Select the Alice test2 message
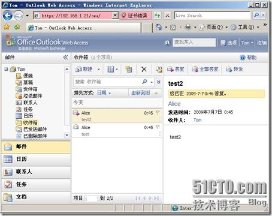Screen dimensions: 272x216 (x=117, y=116)
